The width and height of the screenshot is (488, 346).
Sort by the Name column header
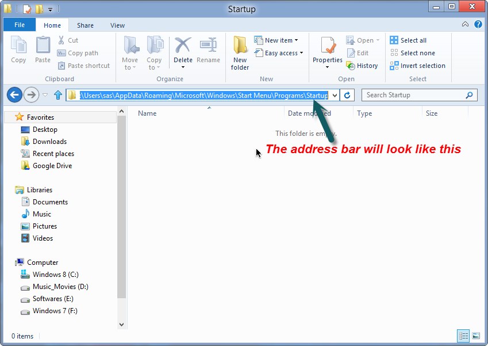click(x=147, y=113)
